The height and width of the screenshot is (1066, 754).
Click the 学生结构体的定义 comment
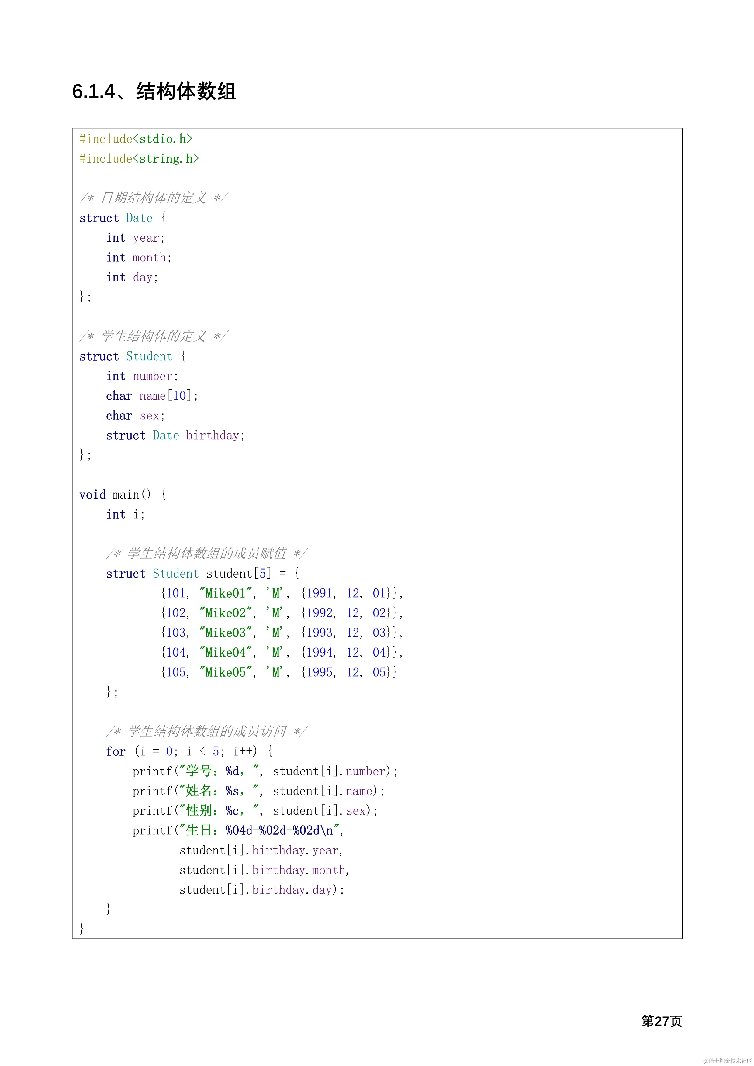coord(153,336)
